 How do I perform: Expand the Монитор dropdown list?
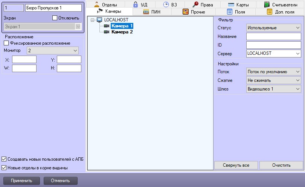click(x=52, y=50)
